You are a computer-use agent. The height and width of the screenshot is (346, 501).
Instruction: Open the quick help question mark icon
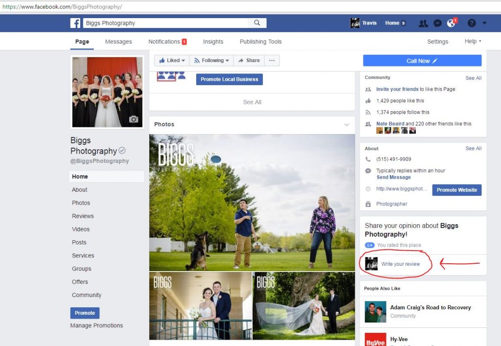click(472, 23)
